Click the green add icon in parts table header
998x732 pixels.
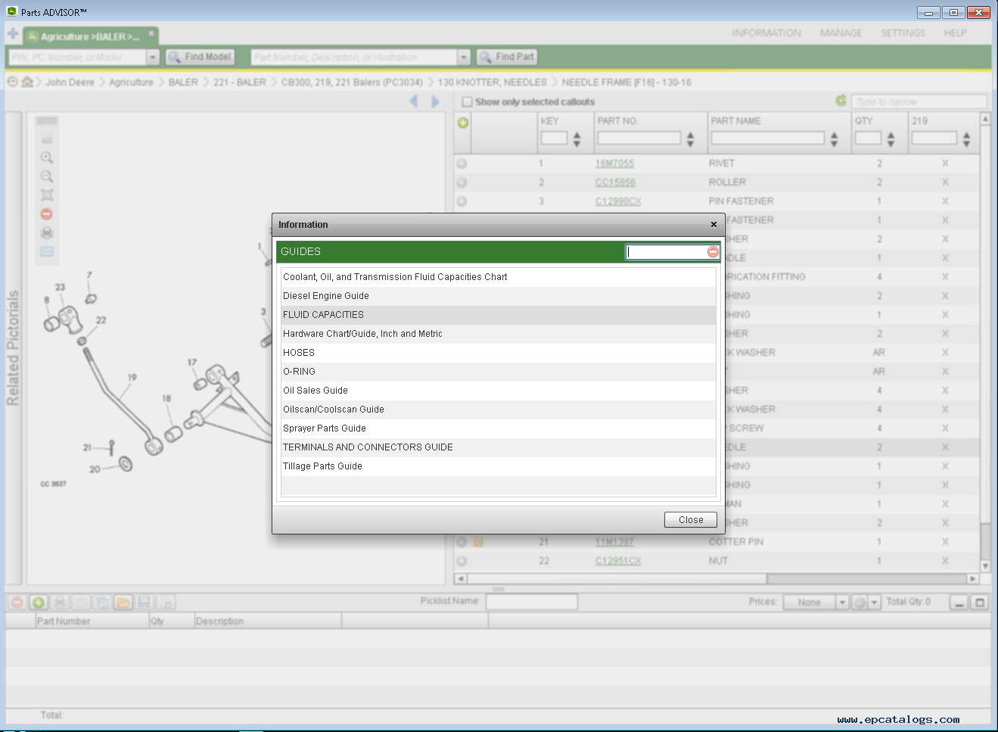462,123
